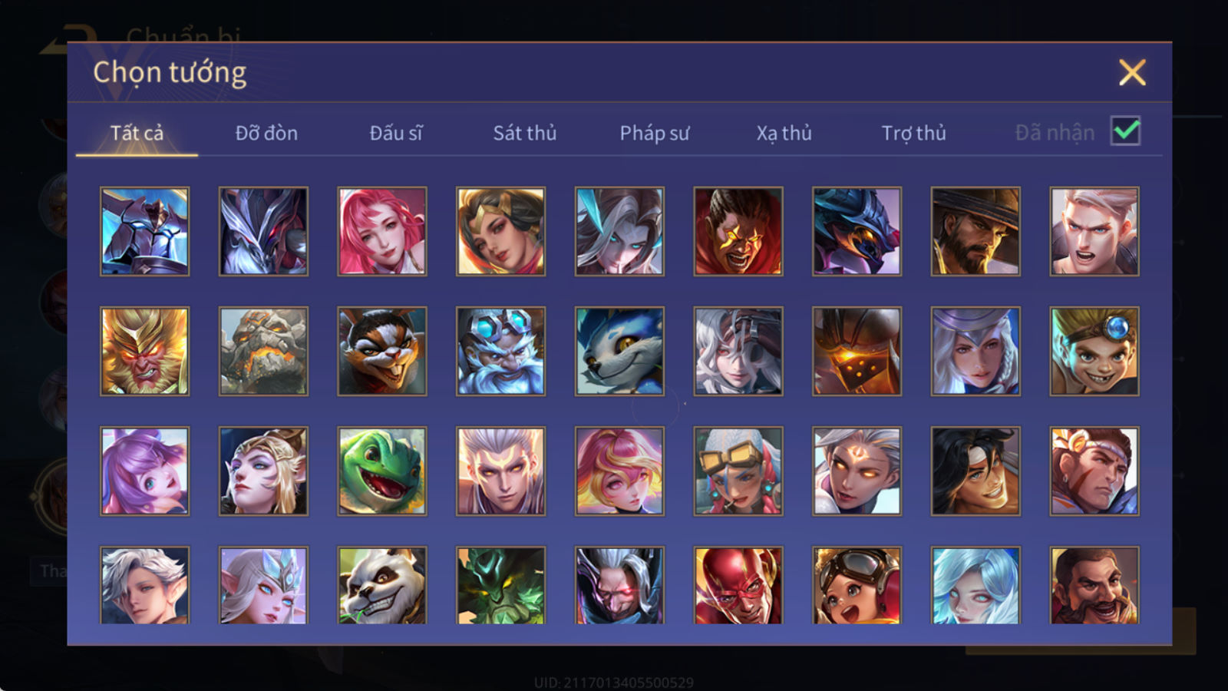The height and width of the screenshot is (691, 1228).
Task: Switch to the Đỡ đòn tab
Action: 266,133
